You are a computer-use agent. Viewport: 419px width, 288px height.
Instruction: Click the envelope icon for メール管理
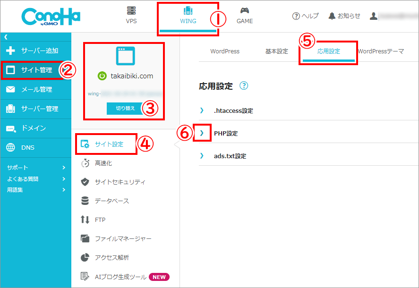[10, 89]
